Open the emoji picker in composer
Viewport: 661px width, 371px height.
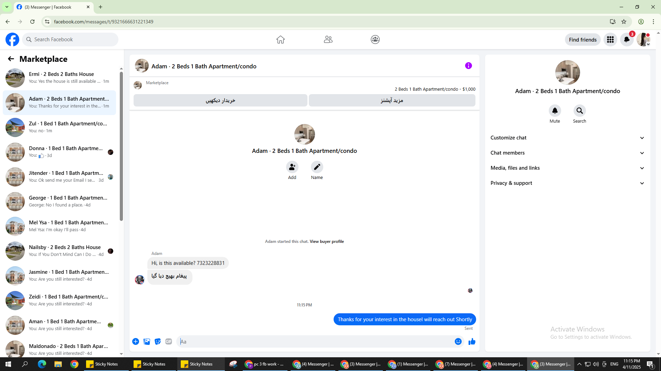(x=458, y=341)
